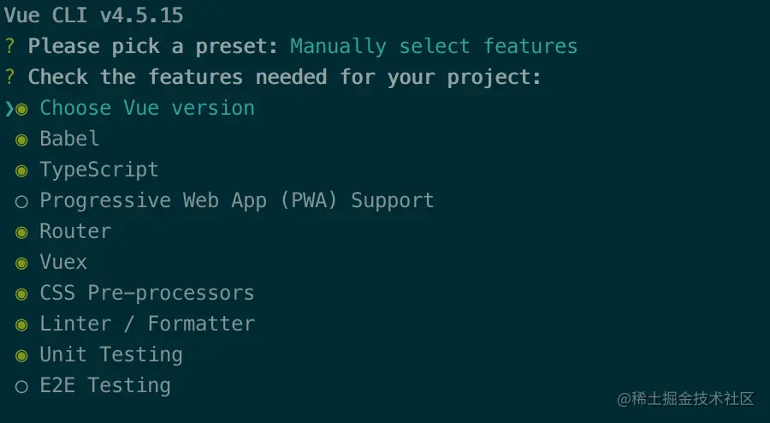Click the Vue CLI v4.5.15 header text
The image size is (770, 423).
tap(93, 15)
